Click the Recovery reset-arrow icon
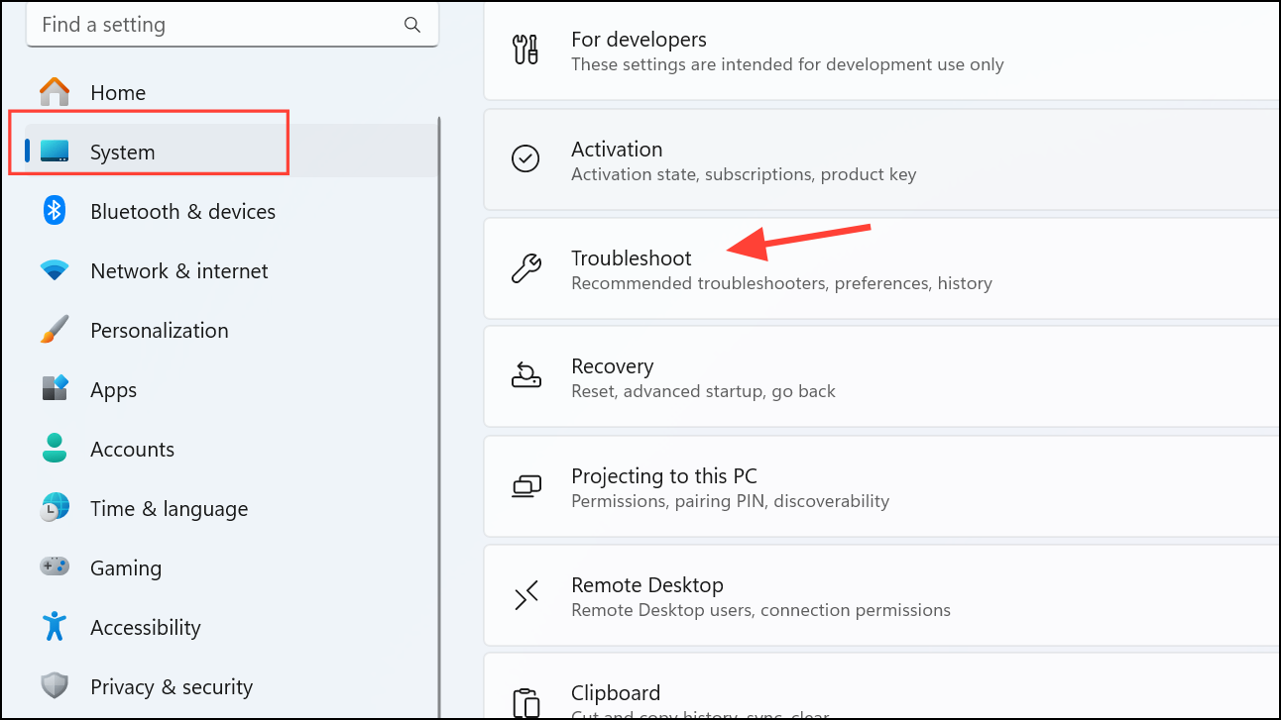The image size is (1281, 720). coord(526,376)
